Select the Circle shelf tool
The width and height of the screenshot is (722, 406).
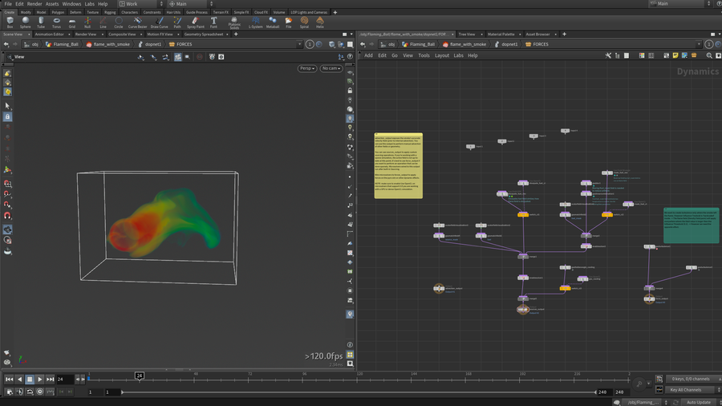[119, 22]
